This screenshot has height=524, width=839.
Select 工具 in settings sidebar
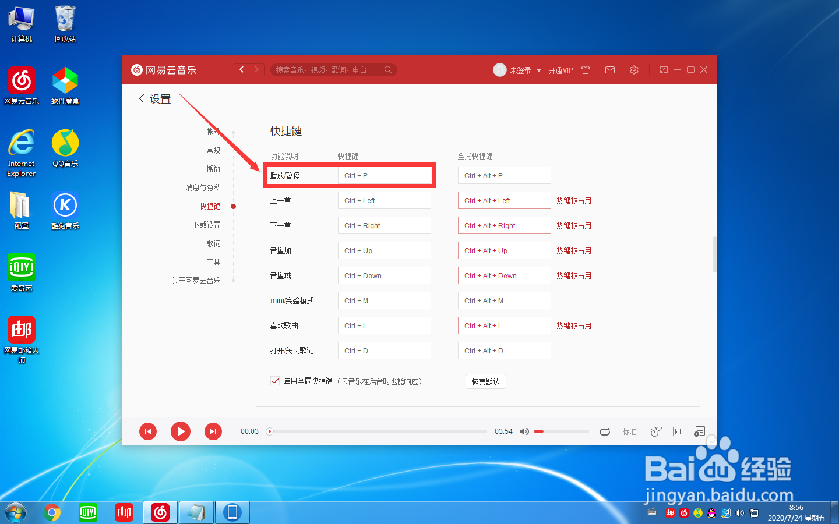[213, 262]
